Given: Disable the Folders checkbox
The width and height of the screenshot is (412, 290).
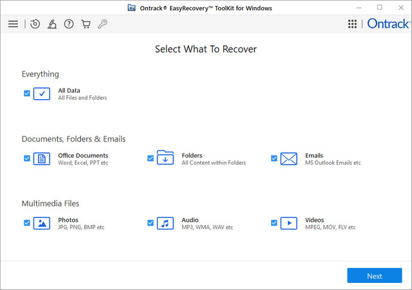Looking at the screenshot, I should [151, 158].
